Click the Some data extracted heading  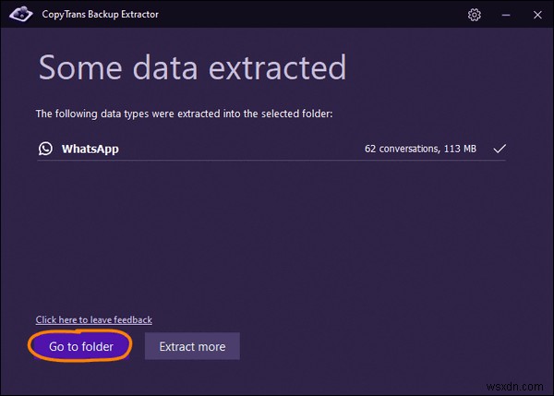192,67
